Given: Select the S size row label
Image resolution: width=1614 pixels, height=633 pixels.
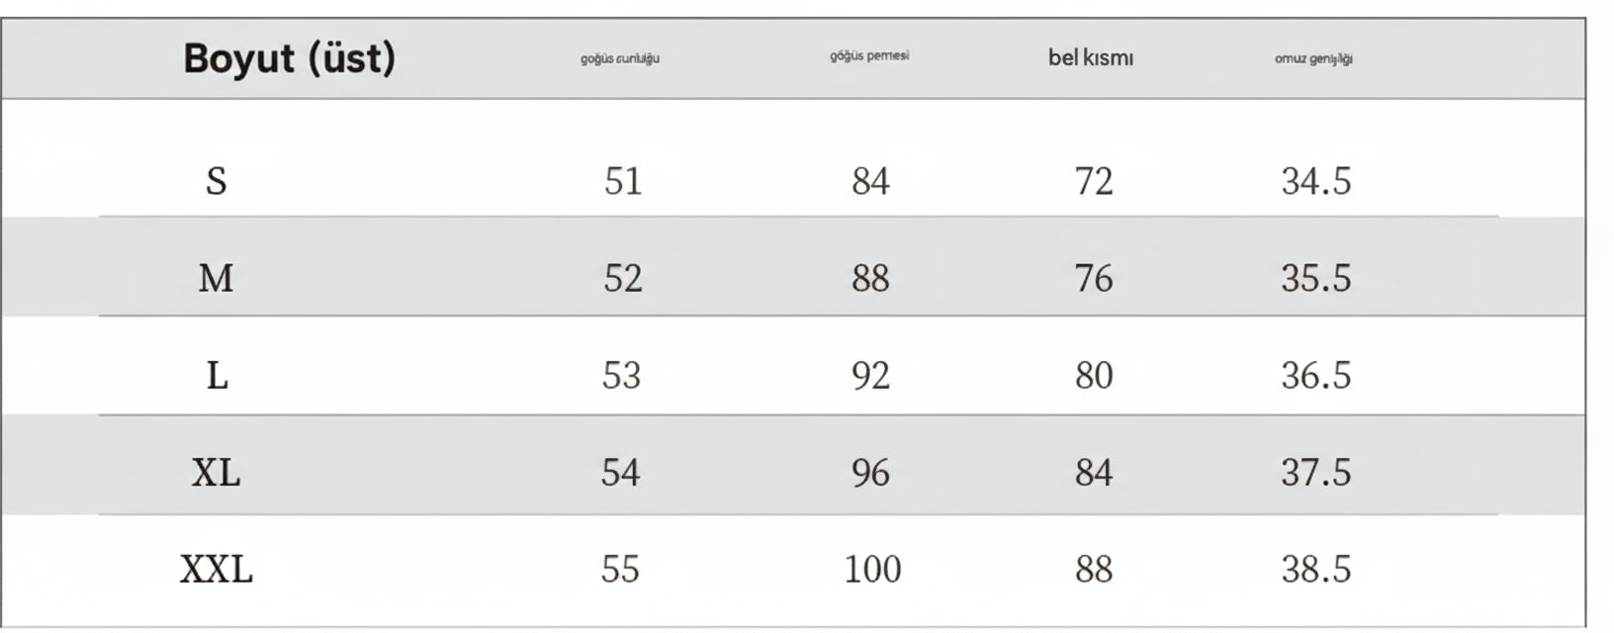Looking at the screenshot, I should 217,181.
